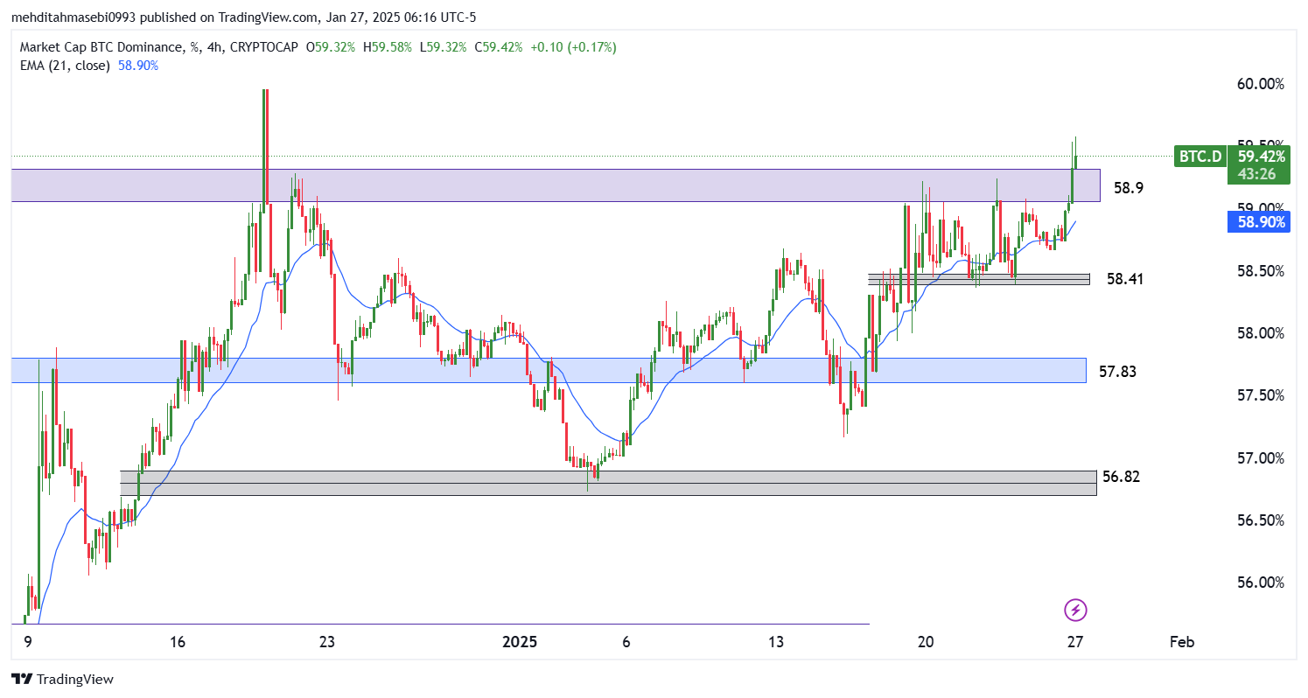Select the blue 57.83 support zone rectangle
Screen dimensions: 1308x698
click(549, 370)
